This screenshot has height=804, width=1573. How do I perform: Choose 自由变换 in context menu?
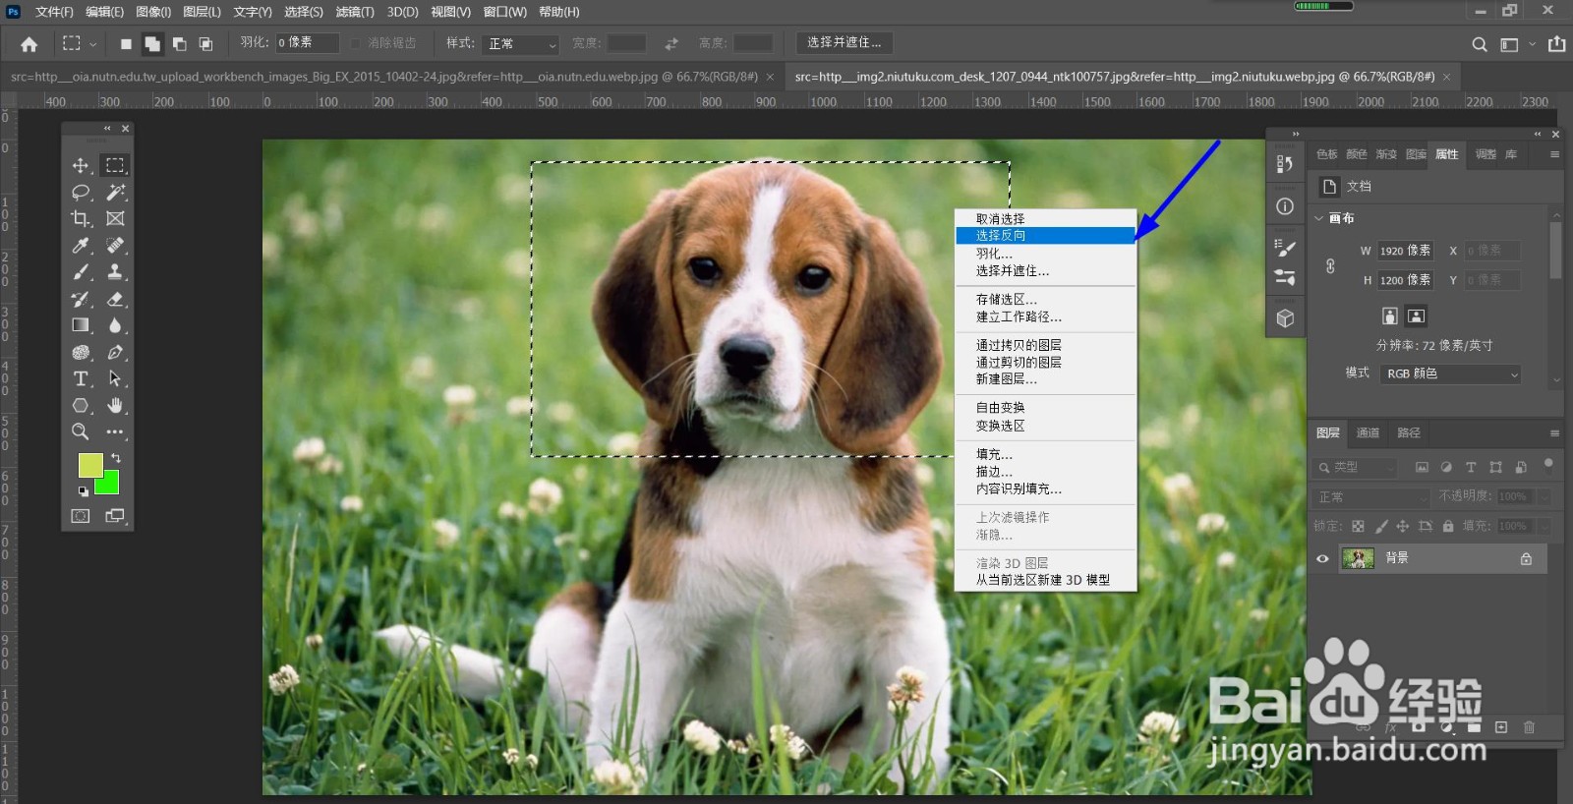click(1045, 407)
